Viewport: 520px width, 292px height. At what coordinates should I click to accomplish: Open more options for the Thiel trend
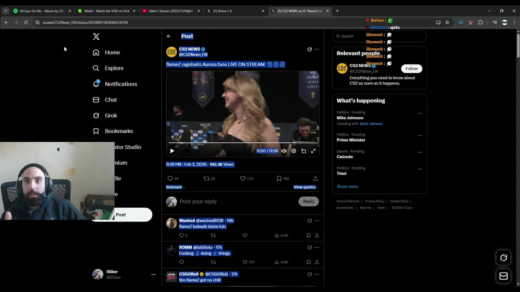tap(420, 169)
